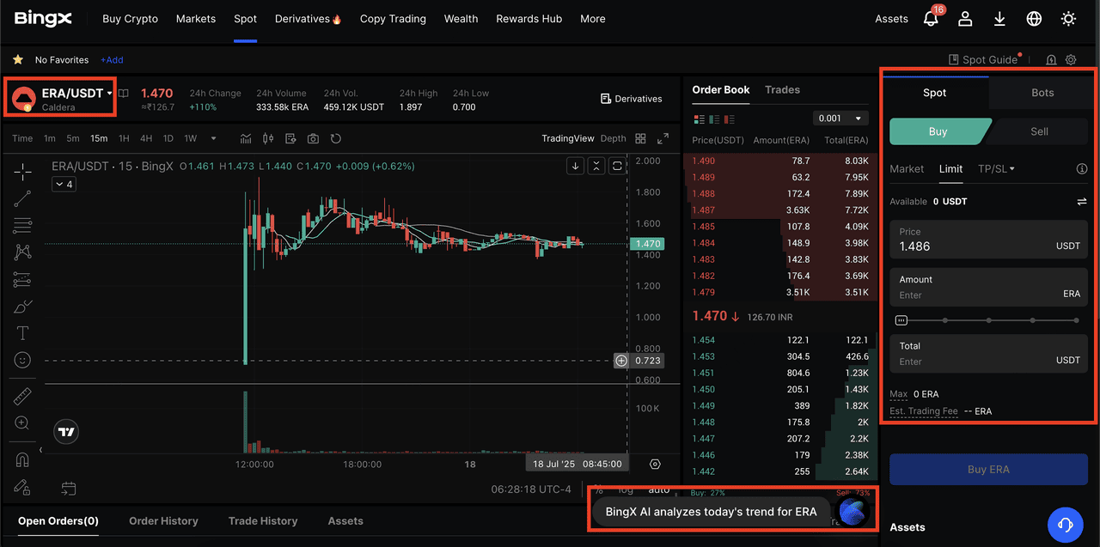
Task: Open the notifications bell icon
Action: tap(931, 19)
